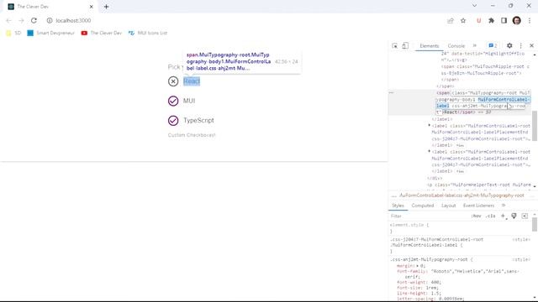Close the DevTools panel

[531, 45]
